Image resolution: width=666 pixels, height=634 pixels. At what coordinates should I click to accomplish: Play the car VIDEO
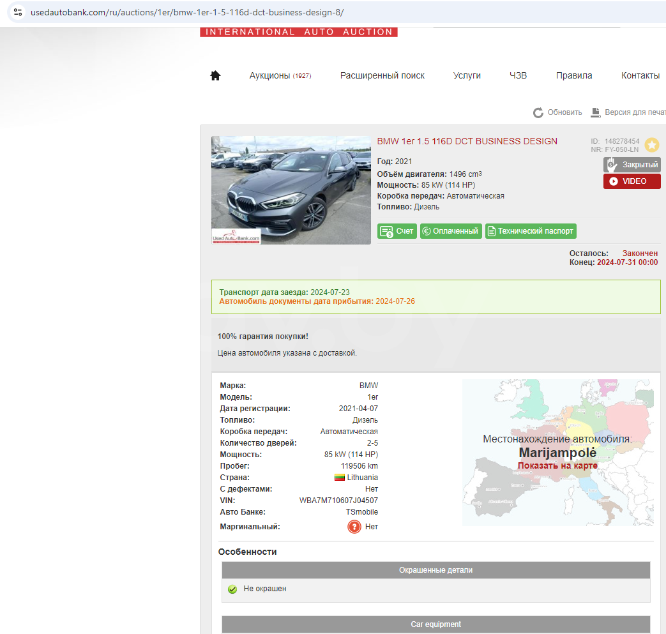632,181
